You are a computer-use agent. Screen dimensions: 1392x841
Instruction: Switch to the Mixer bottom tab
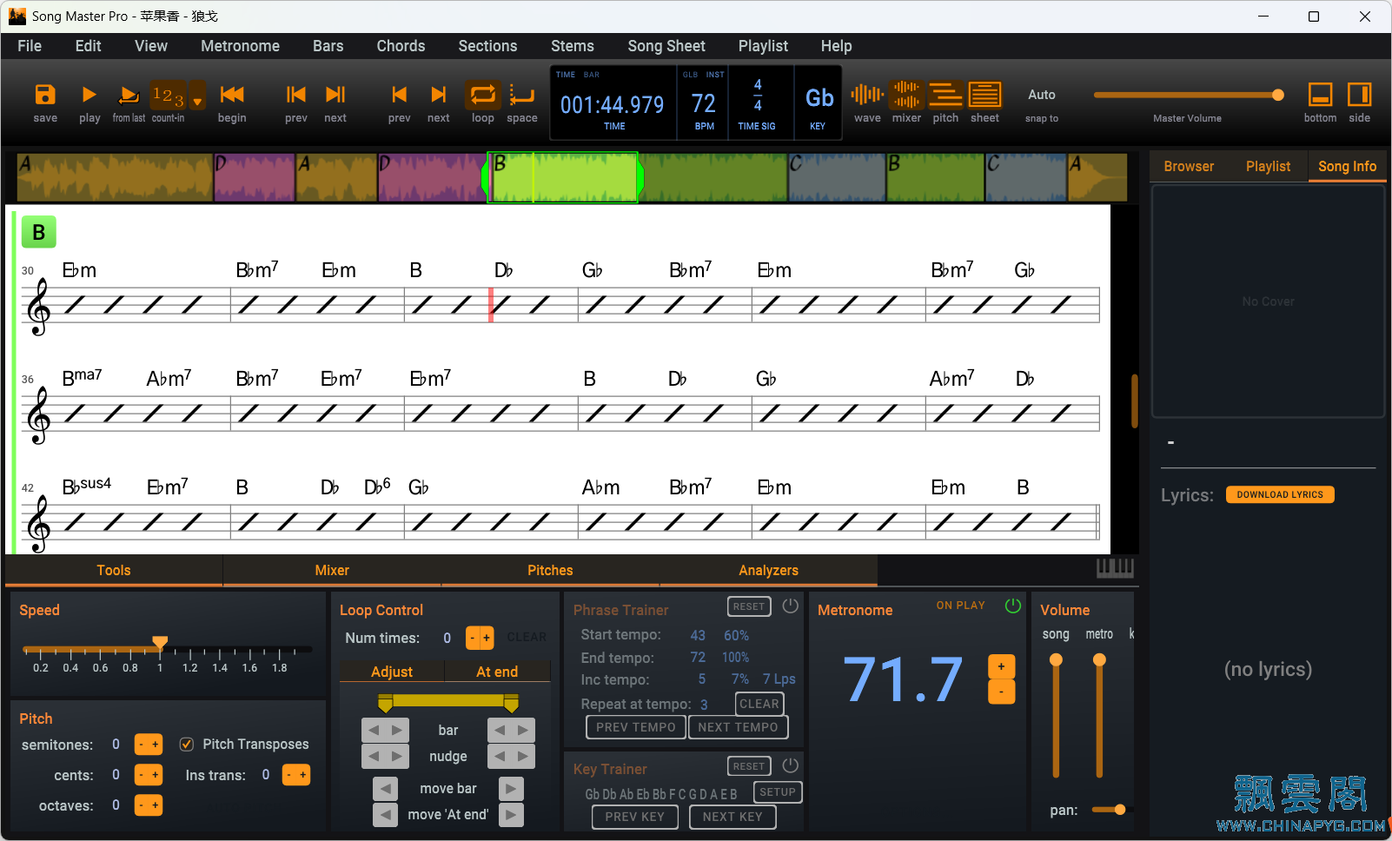pos(332,570)
